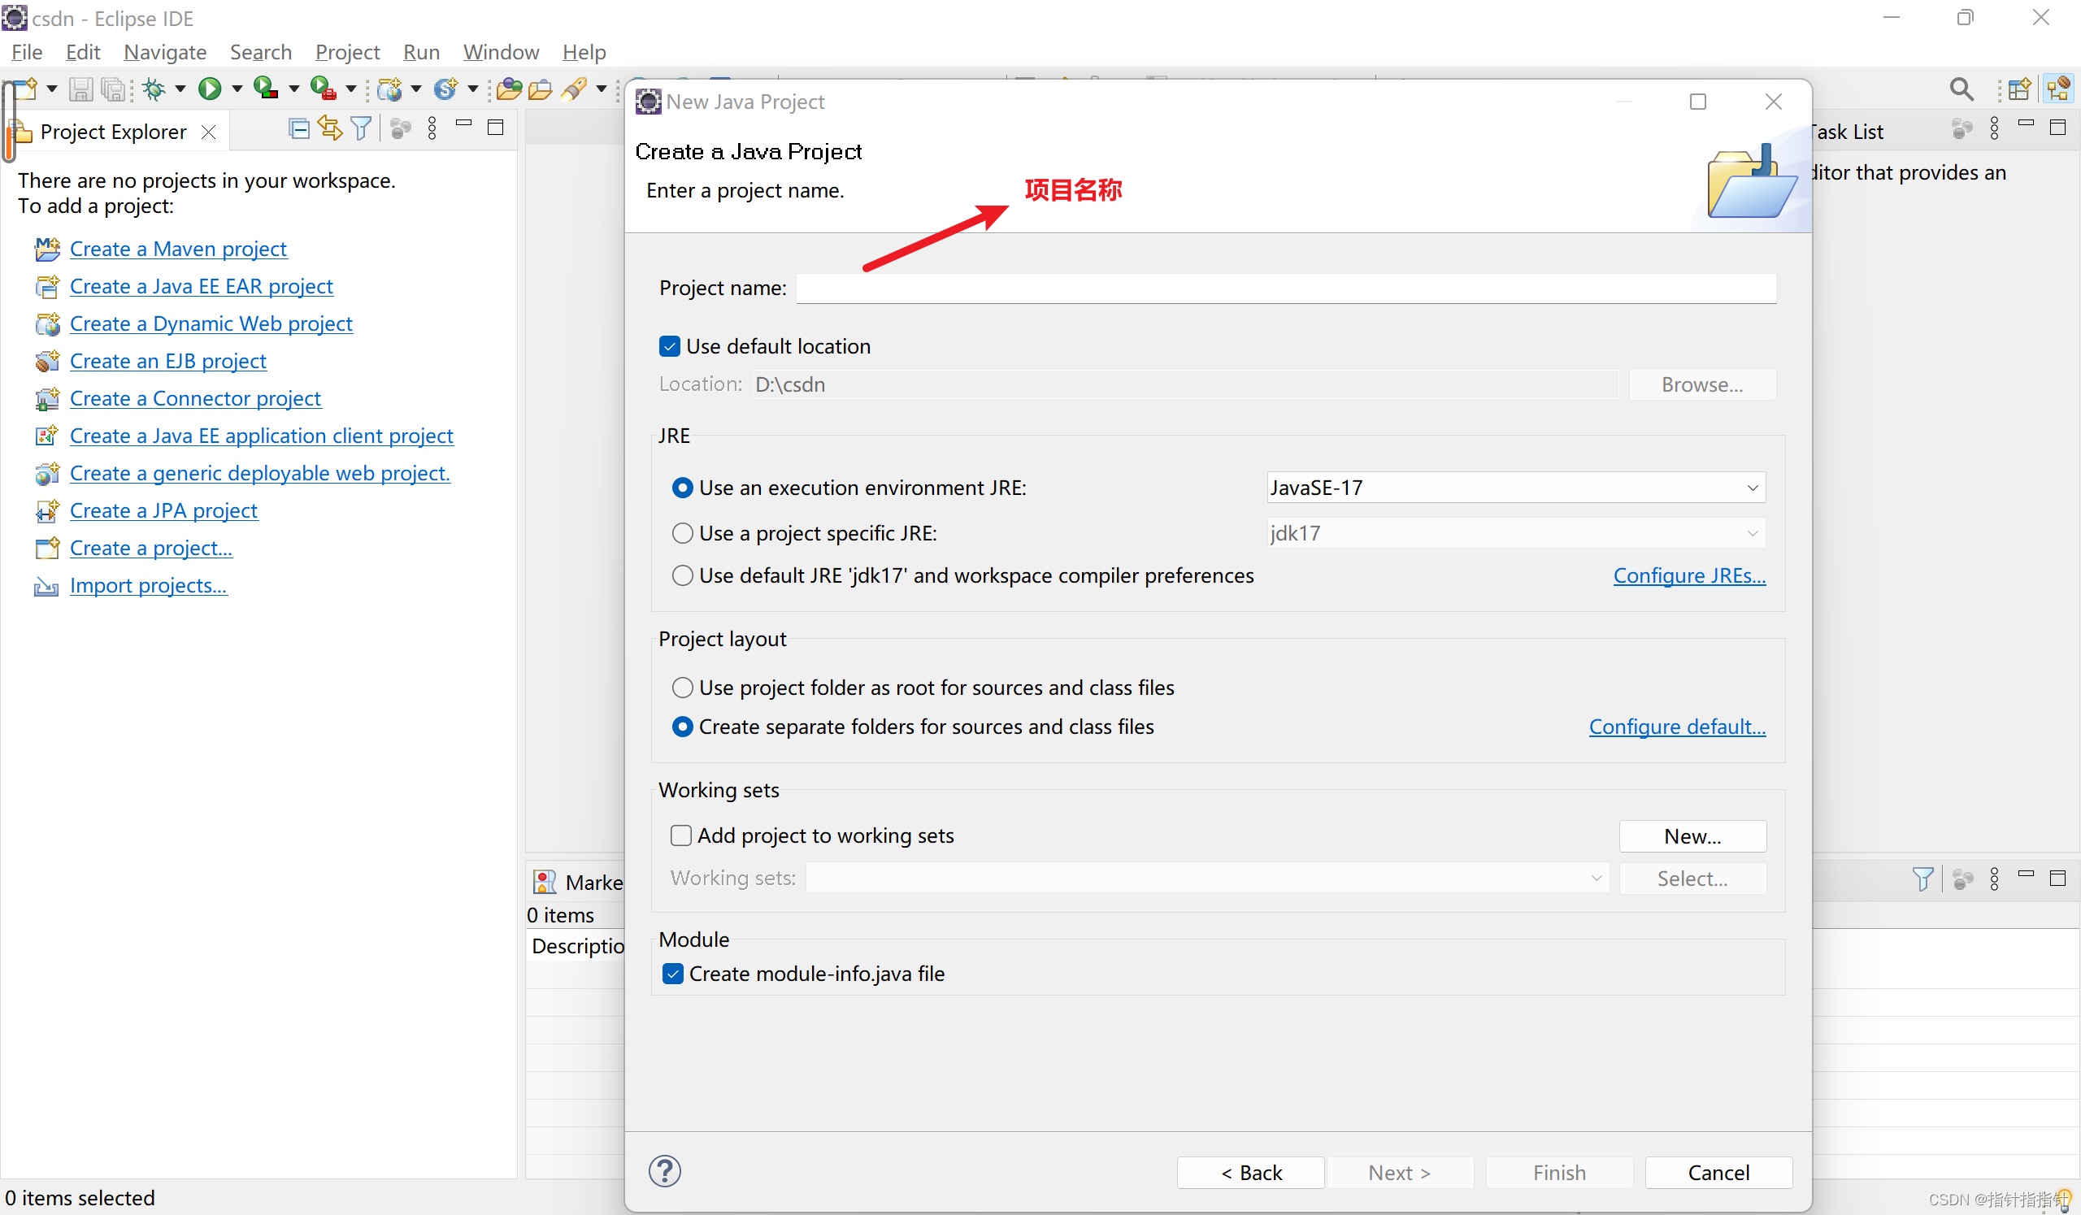This screenshot has width=2081, height=1215.
Task: Maximize the Project Explorer view
Action: pyautogui.click(x=496, y=127)
